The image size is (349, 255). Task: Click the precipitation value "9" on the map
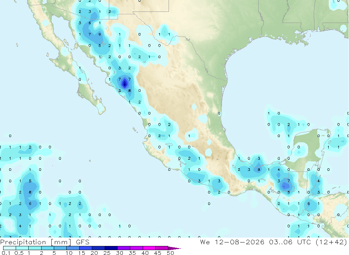(100, 34)
